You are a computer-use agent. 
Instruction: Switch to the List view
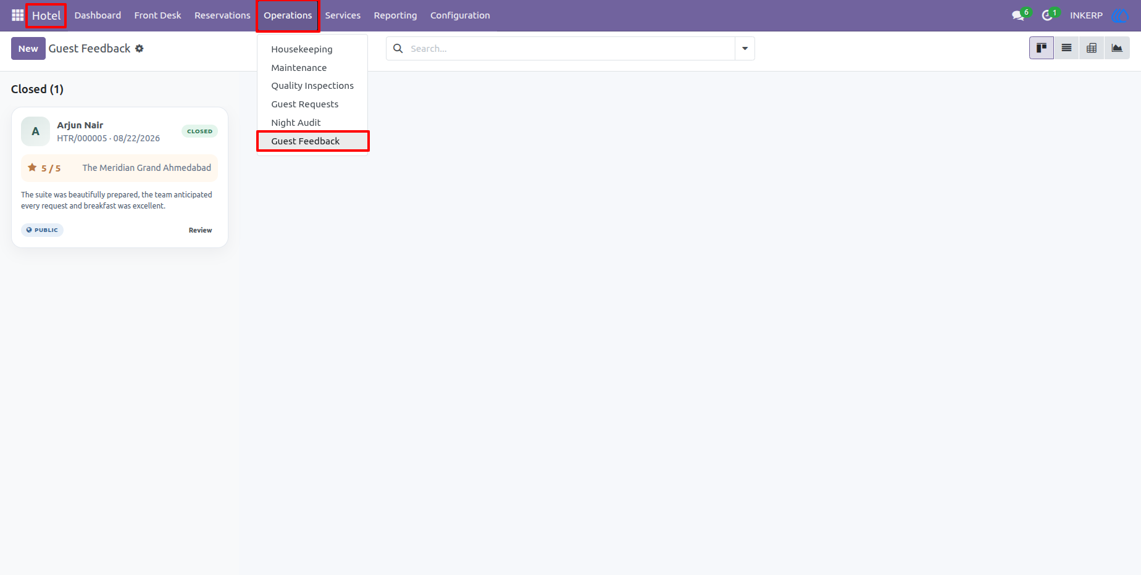tap(1066, 48)
